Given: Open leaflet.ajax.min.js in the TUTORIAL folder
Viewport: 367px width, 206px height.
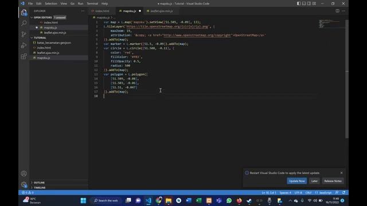Looking at the screenshot, I should click(x=48, y=53).
